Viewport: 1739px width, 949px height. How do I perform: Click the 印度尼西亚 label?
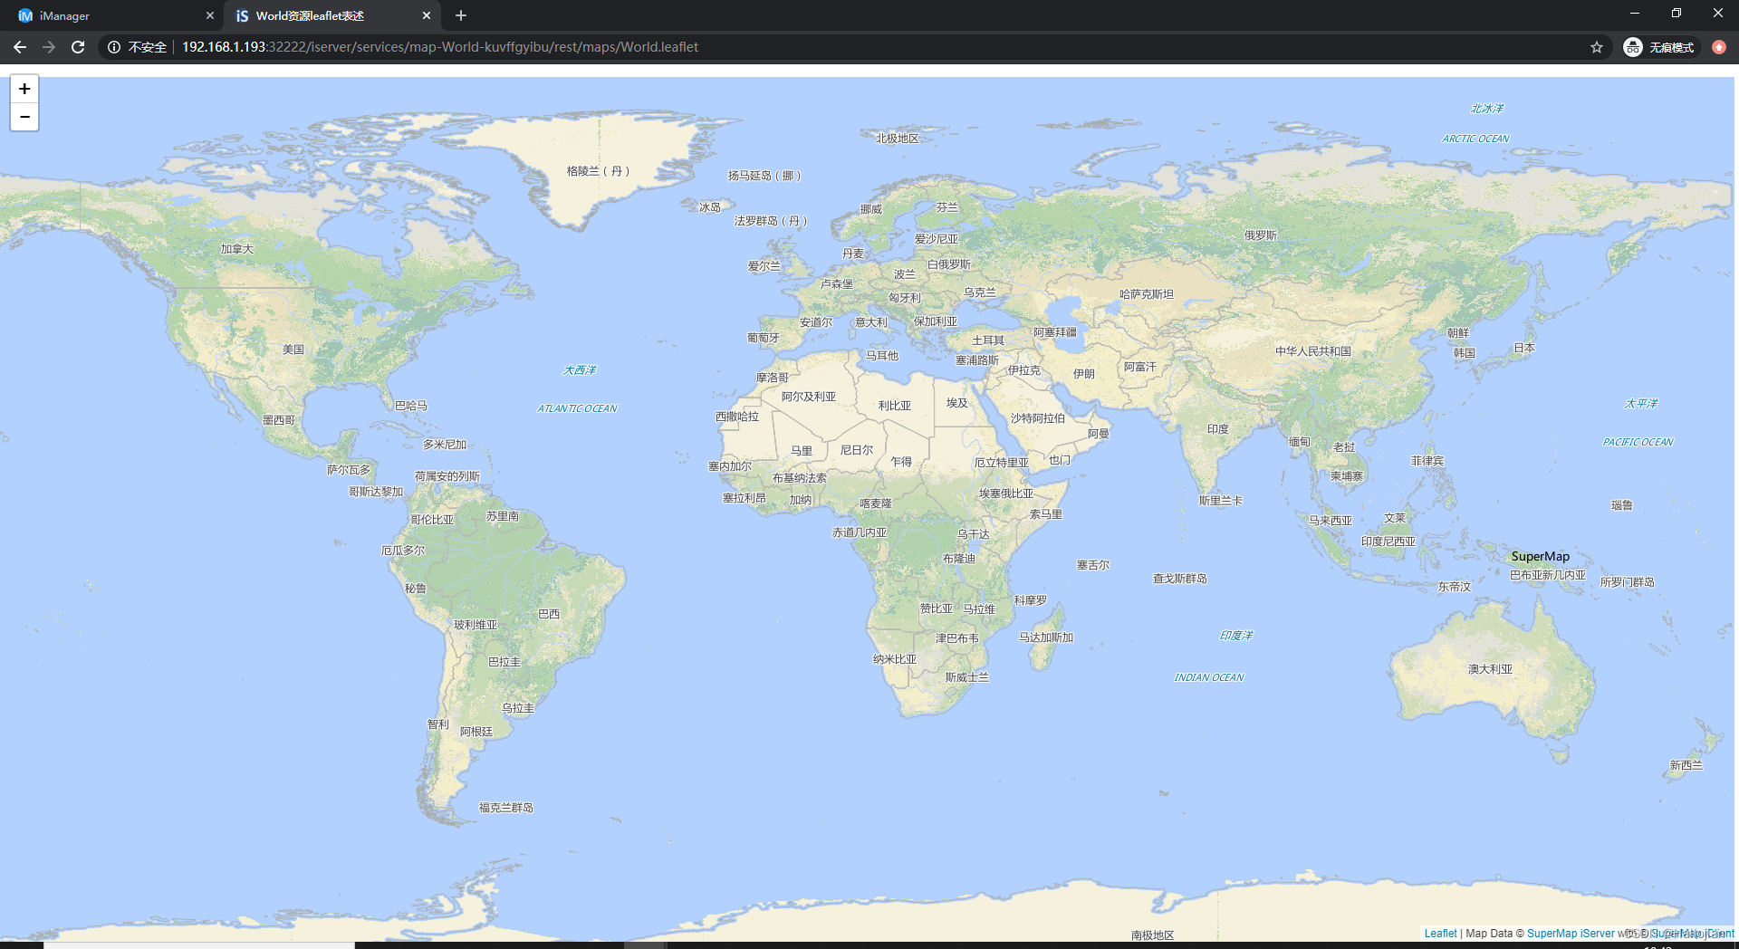point(1388,542)
